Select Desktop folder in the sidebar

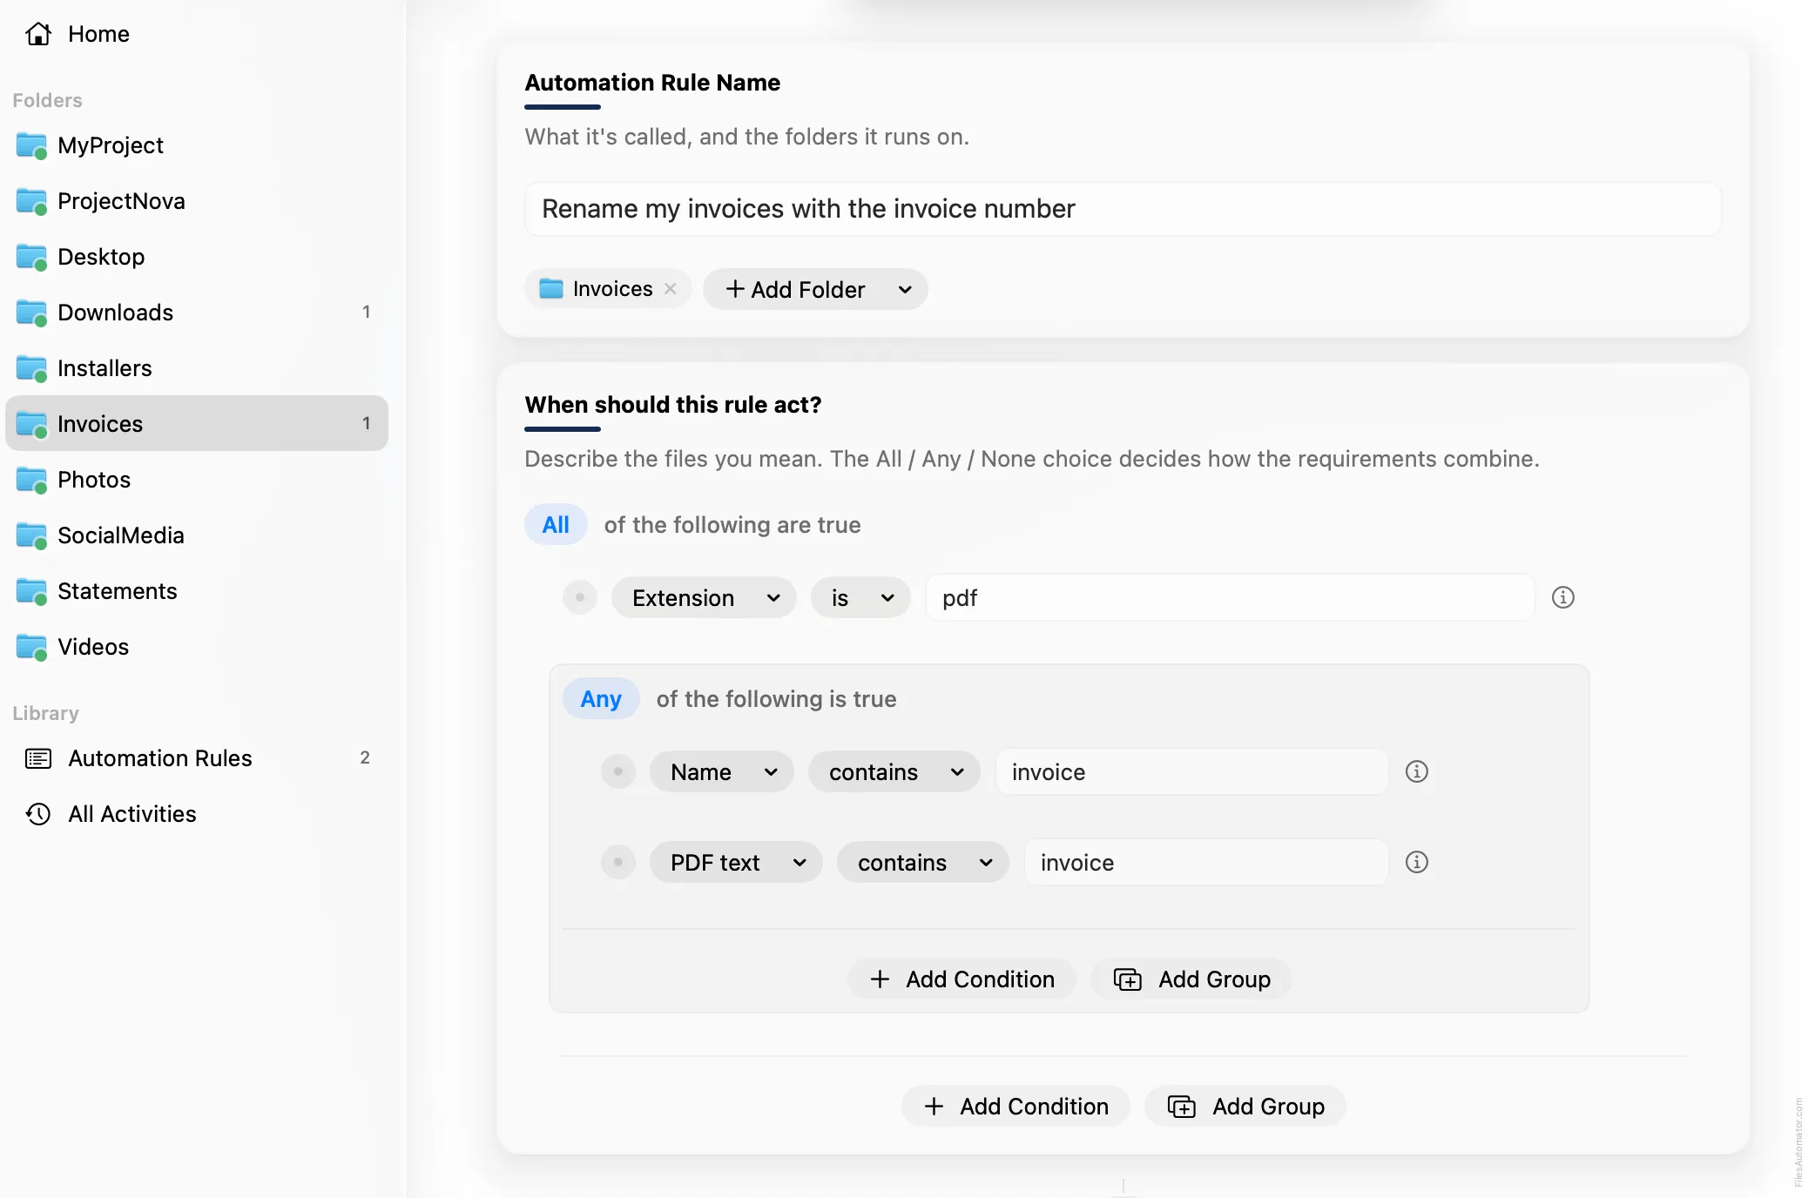point(197,257)
